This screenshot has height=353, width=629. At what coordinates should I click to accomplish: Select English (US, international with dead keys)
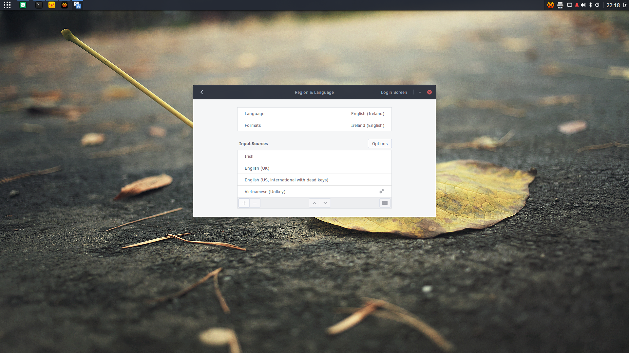pyautogui.click(x=314, y=180)
